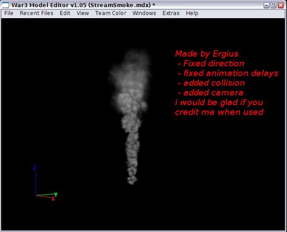Open the Windows menu
This screenshot has width=287, height=232.
click(x=144, y=13)
